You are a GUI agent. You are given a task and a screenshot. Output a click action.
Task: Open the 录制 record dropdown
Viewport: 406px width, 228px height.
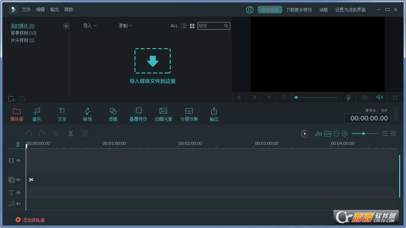click(x=125, y=26)
